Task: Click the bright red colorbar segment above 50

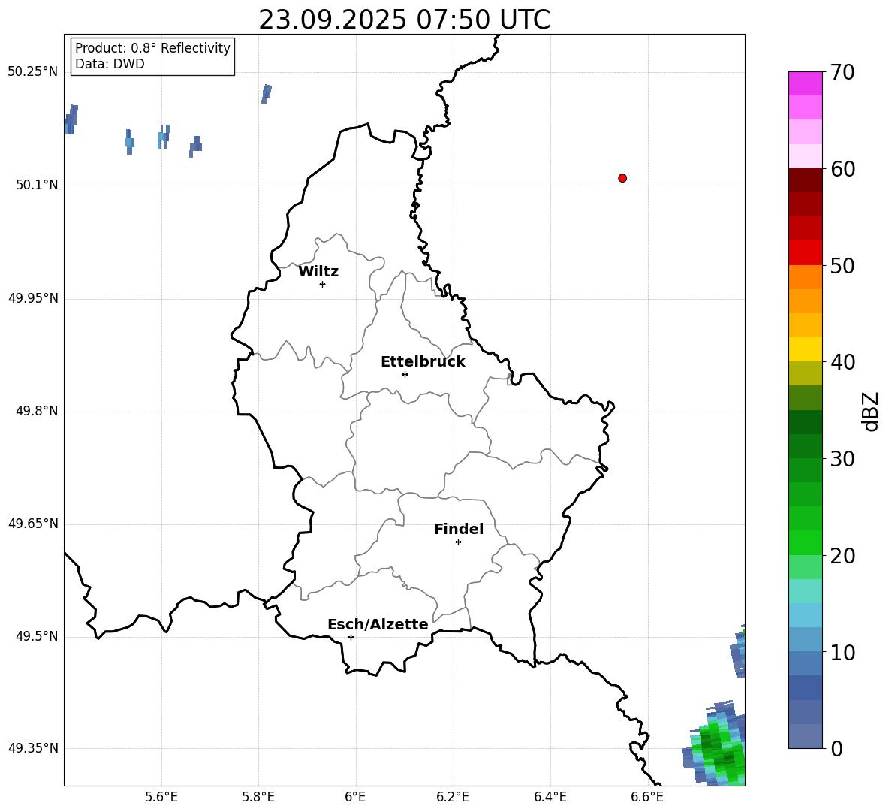Action: click(x=805, y=253)
